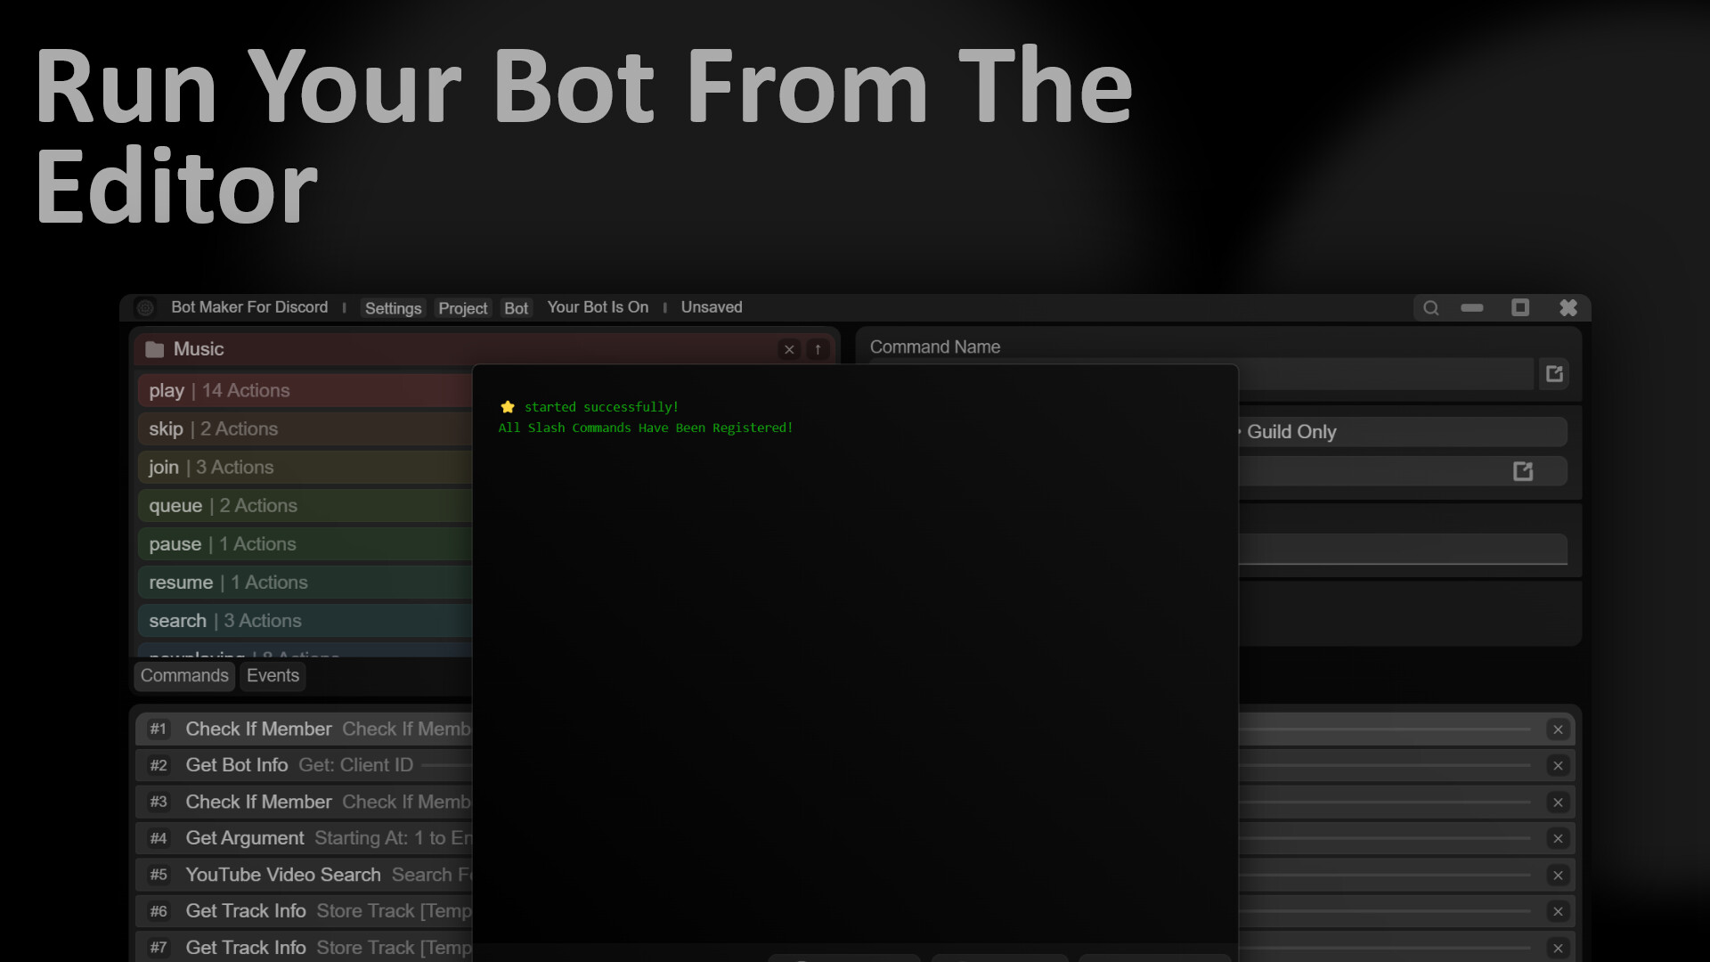Viewport: 1710px width, 962px height.
Task: Toggle Your Bot Is On status
Action: point(598,306)
